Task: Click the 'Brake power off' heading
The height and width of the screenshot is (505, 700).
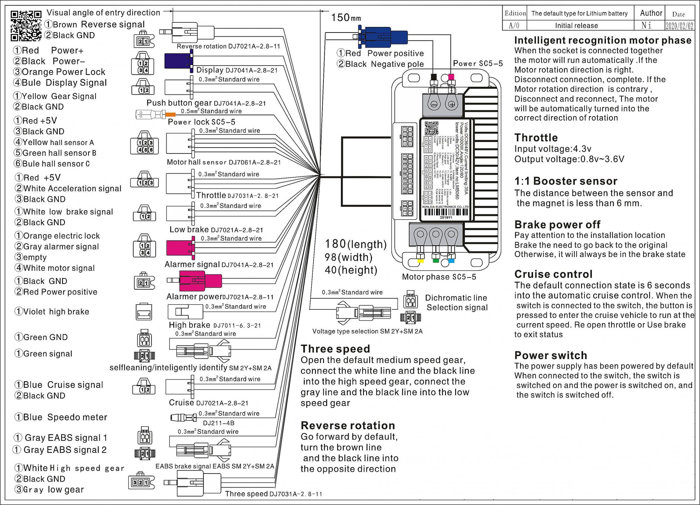Action: pos(557,225)
